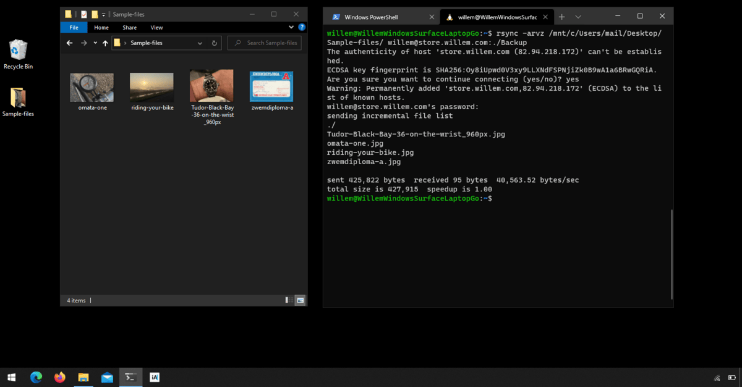This screenshot has width=742, height=387.
Task: Open the Mail app in taskbar
Action: tap(107, 377)
